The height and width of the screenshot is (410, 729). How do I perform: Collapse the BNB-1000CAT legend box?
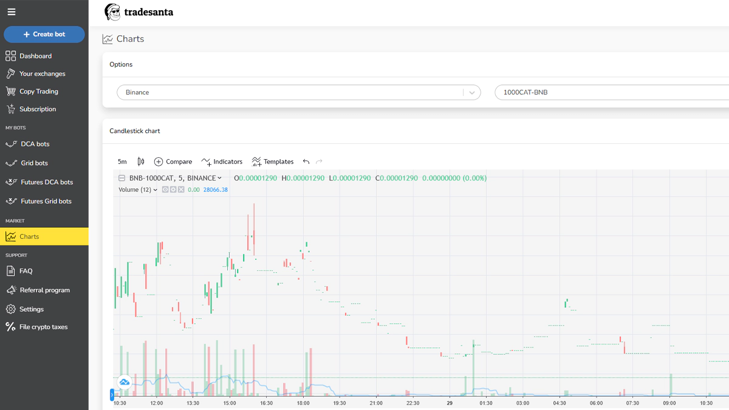122,178
